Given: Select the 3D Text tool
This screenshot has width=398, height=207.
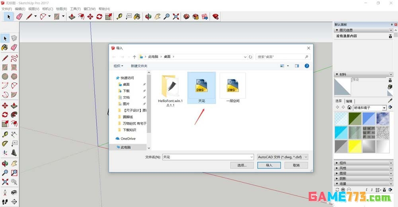Looking at the screenshot, I should [14, 152].
